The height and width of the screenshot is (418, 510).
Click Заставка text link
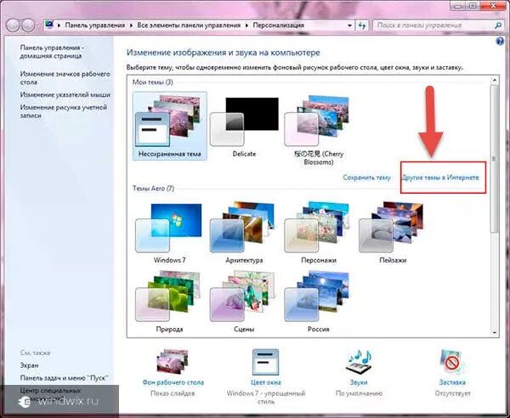click(x=452, y=382)
